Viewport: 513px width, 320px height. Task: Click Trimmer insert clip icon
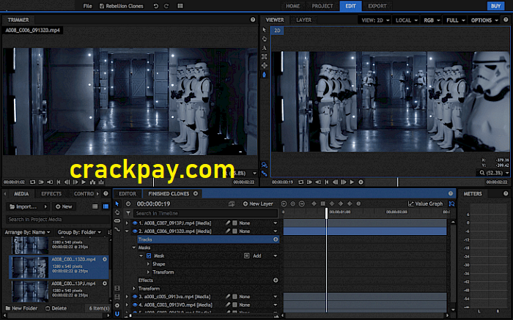[x=92, y=182]
